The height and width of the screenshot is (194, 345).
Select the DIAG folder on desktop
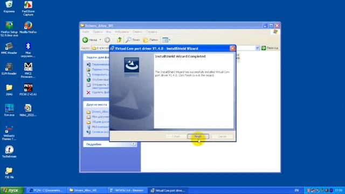tap(9, 90)
